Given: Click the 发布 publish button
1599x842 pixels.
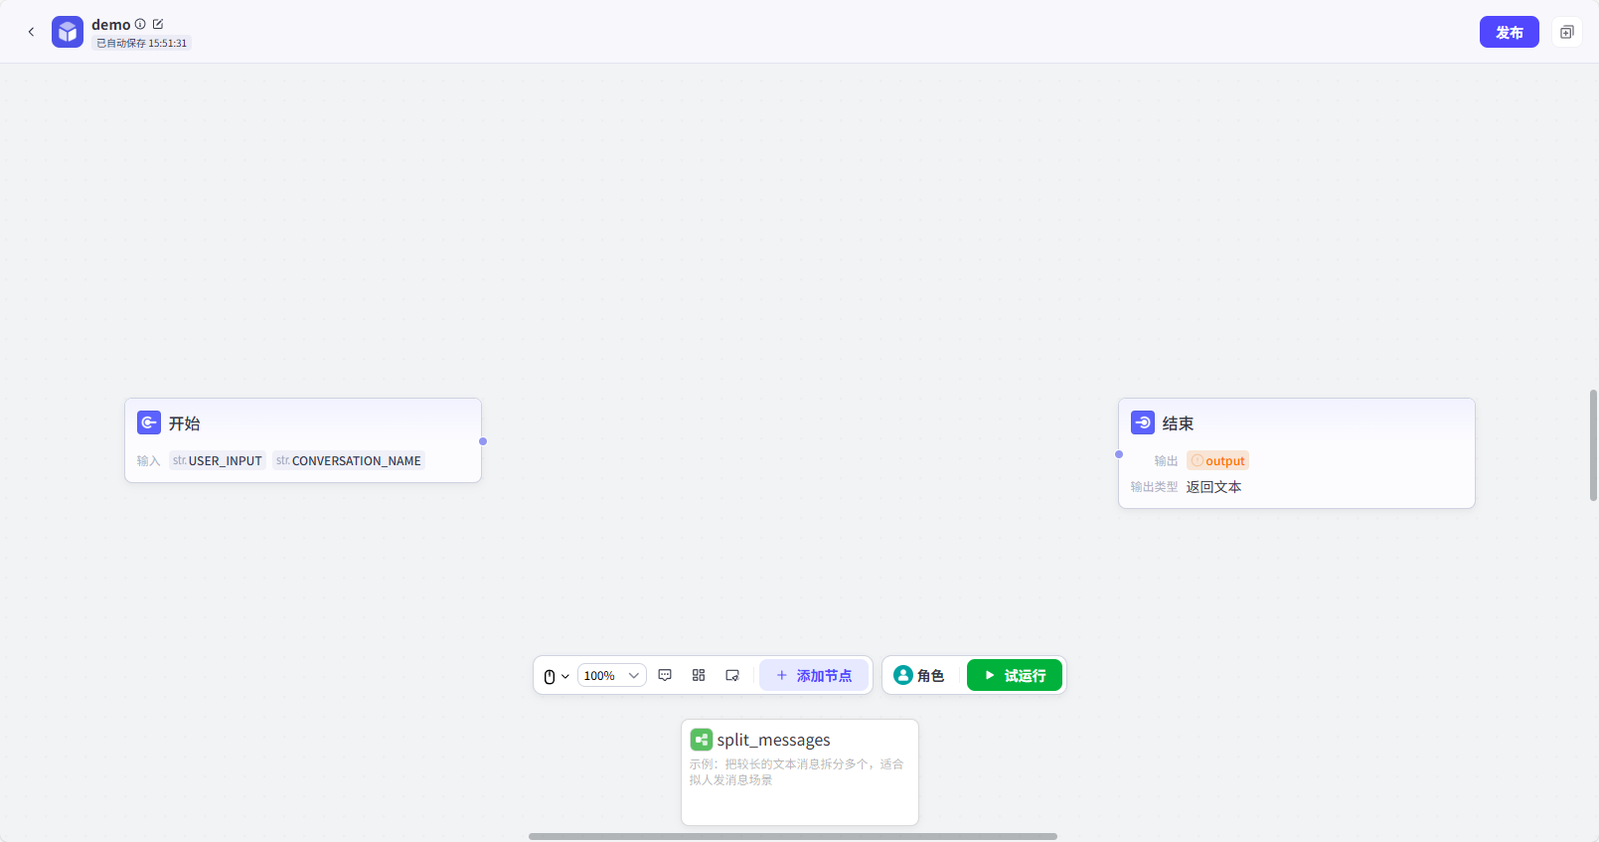Looking at the screenshot, I should [x=1509, y=32].
